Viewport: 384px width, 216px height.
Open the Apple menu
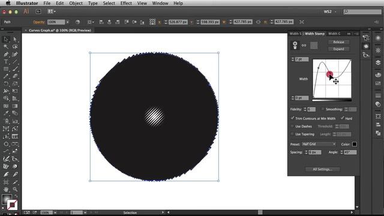pos(8,3)
